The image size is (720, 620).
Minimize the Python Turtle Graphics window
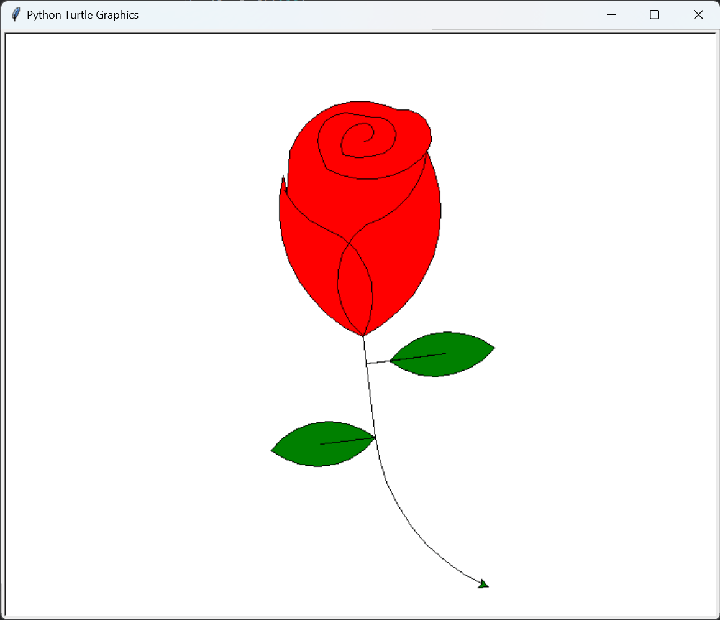(x=611, y=15)
